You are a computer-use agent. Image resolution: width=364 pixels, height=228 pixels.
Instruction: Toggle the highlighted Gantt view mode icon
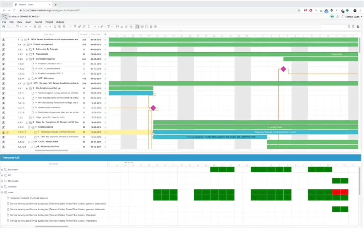tap(138, 27)
